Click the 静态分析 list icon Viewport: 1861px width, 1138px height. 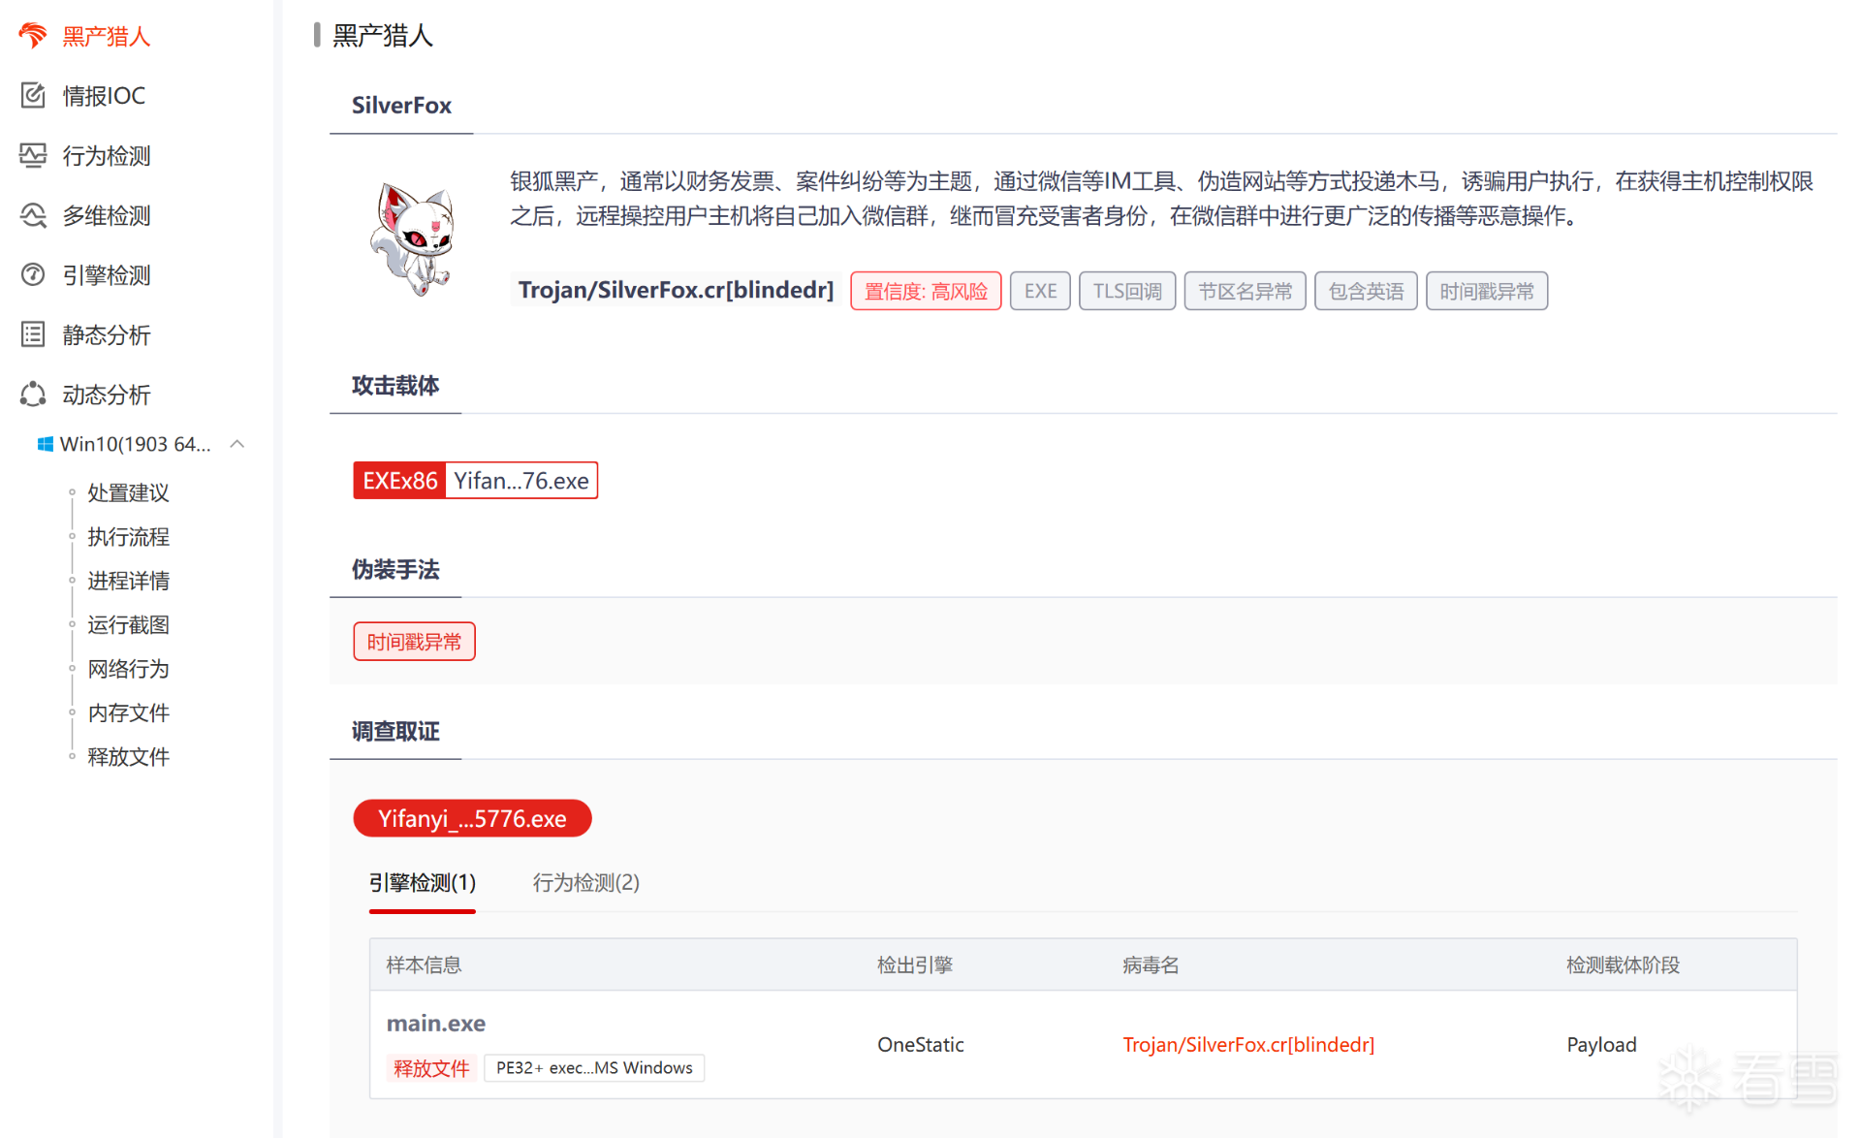pyautogui.click(x=33, y=334)
